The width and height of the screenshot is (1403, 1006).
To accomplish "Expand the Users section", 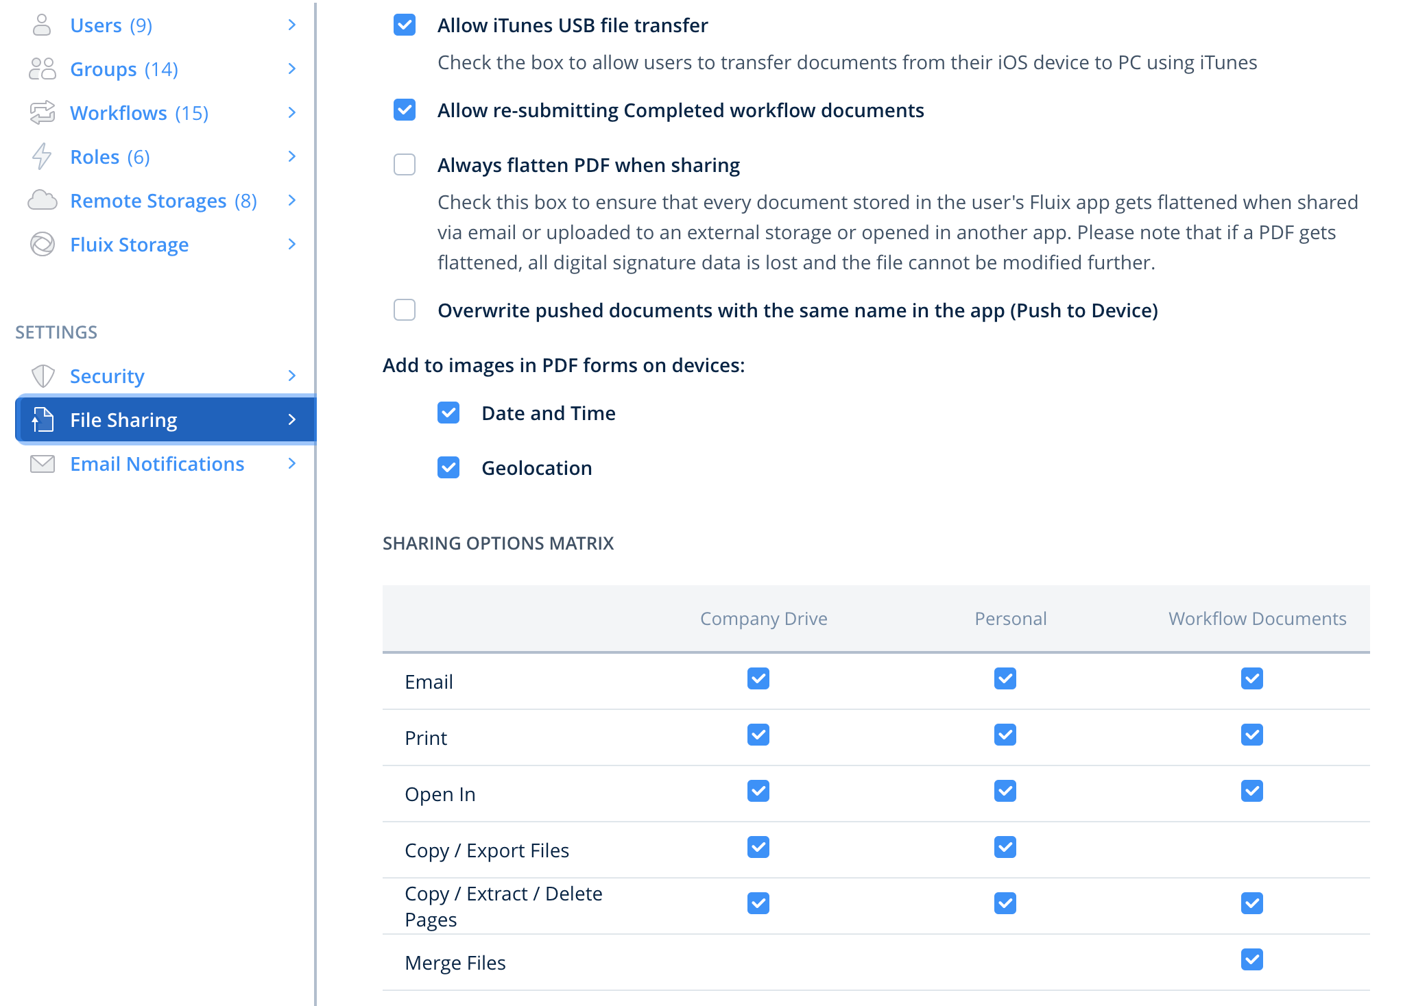I will [293, 25].
